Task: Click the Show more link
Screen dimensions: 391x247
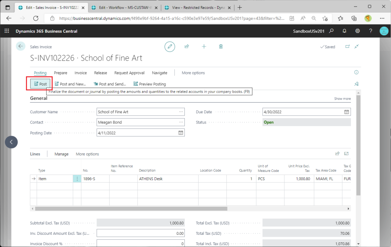Action: pyautogui.click(x=342, y=99)
